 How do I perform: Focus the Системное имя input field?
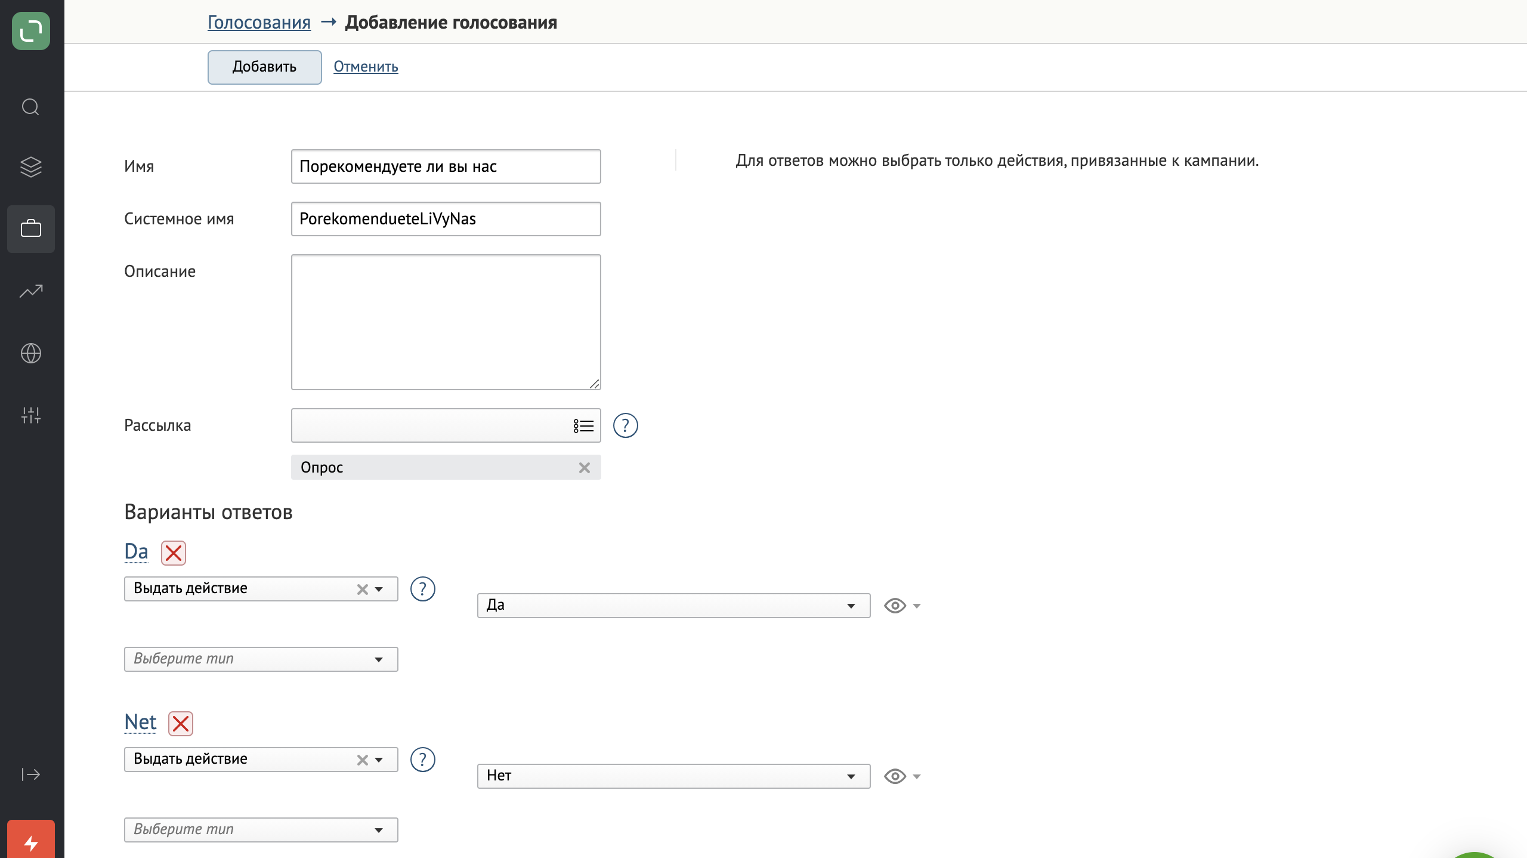click(446, 219)
